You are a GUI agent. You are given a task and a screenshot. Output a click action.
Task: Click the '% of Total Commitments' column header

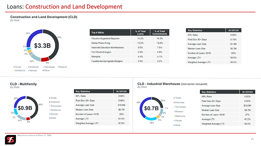160,32
